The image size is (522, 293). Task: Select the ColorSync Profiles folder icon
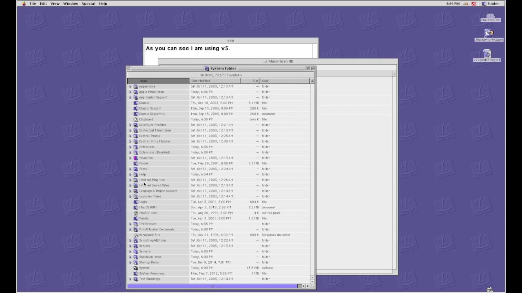(136, 125)
